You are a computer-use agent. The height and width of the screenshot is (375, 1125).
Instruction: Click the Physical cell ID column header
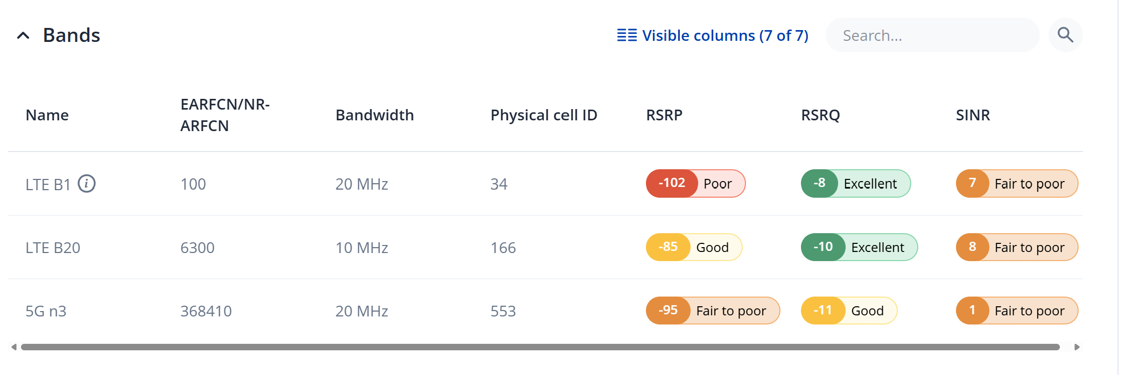point(544,115)
